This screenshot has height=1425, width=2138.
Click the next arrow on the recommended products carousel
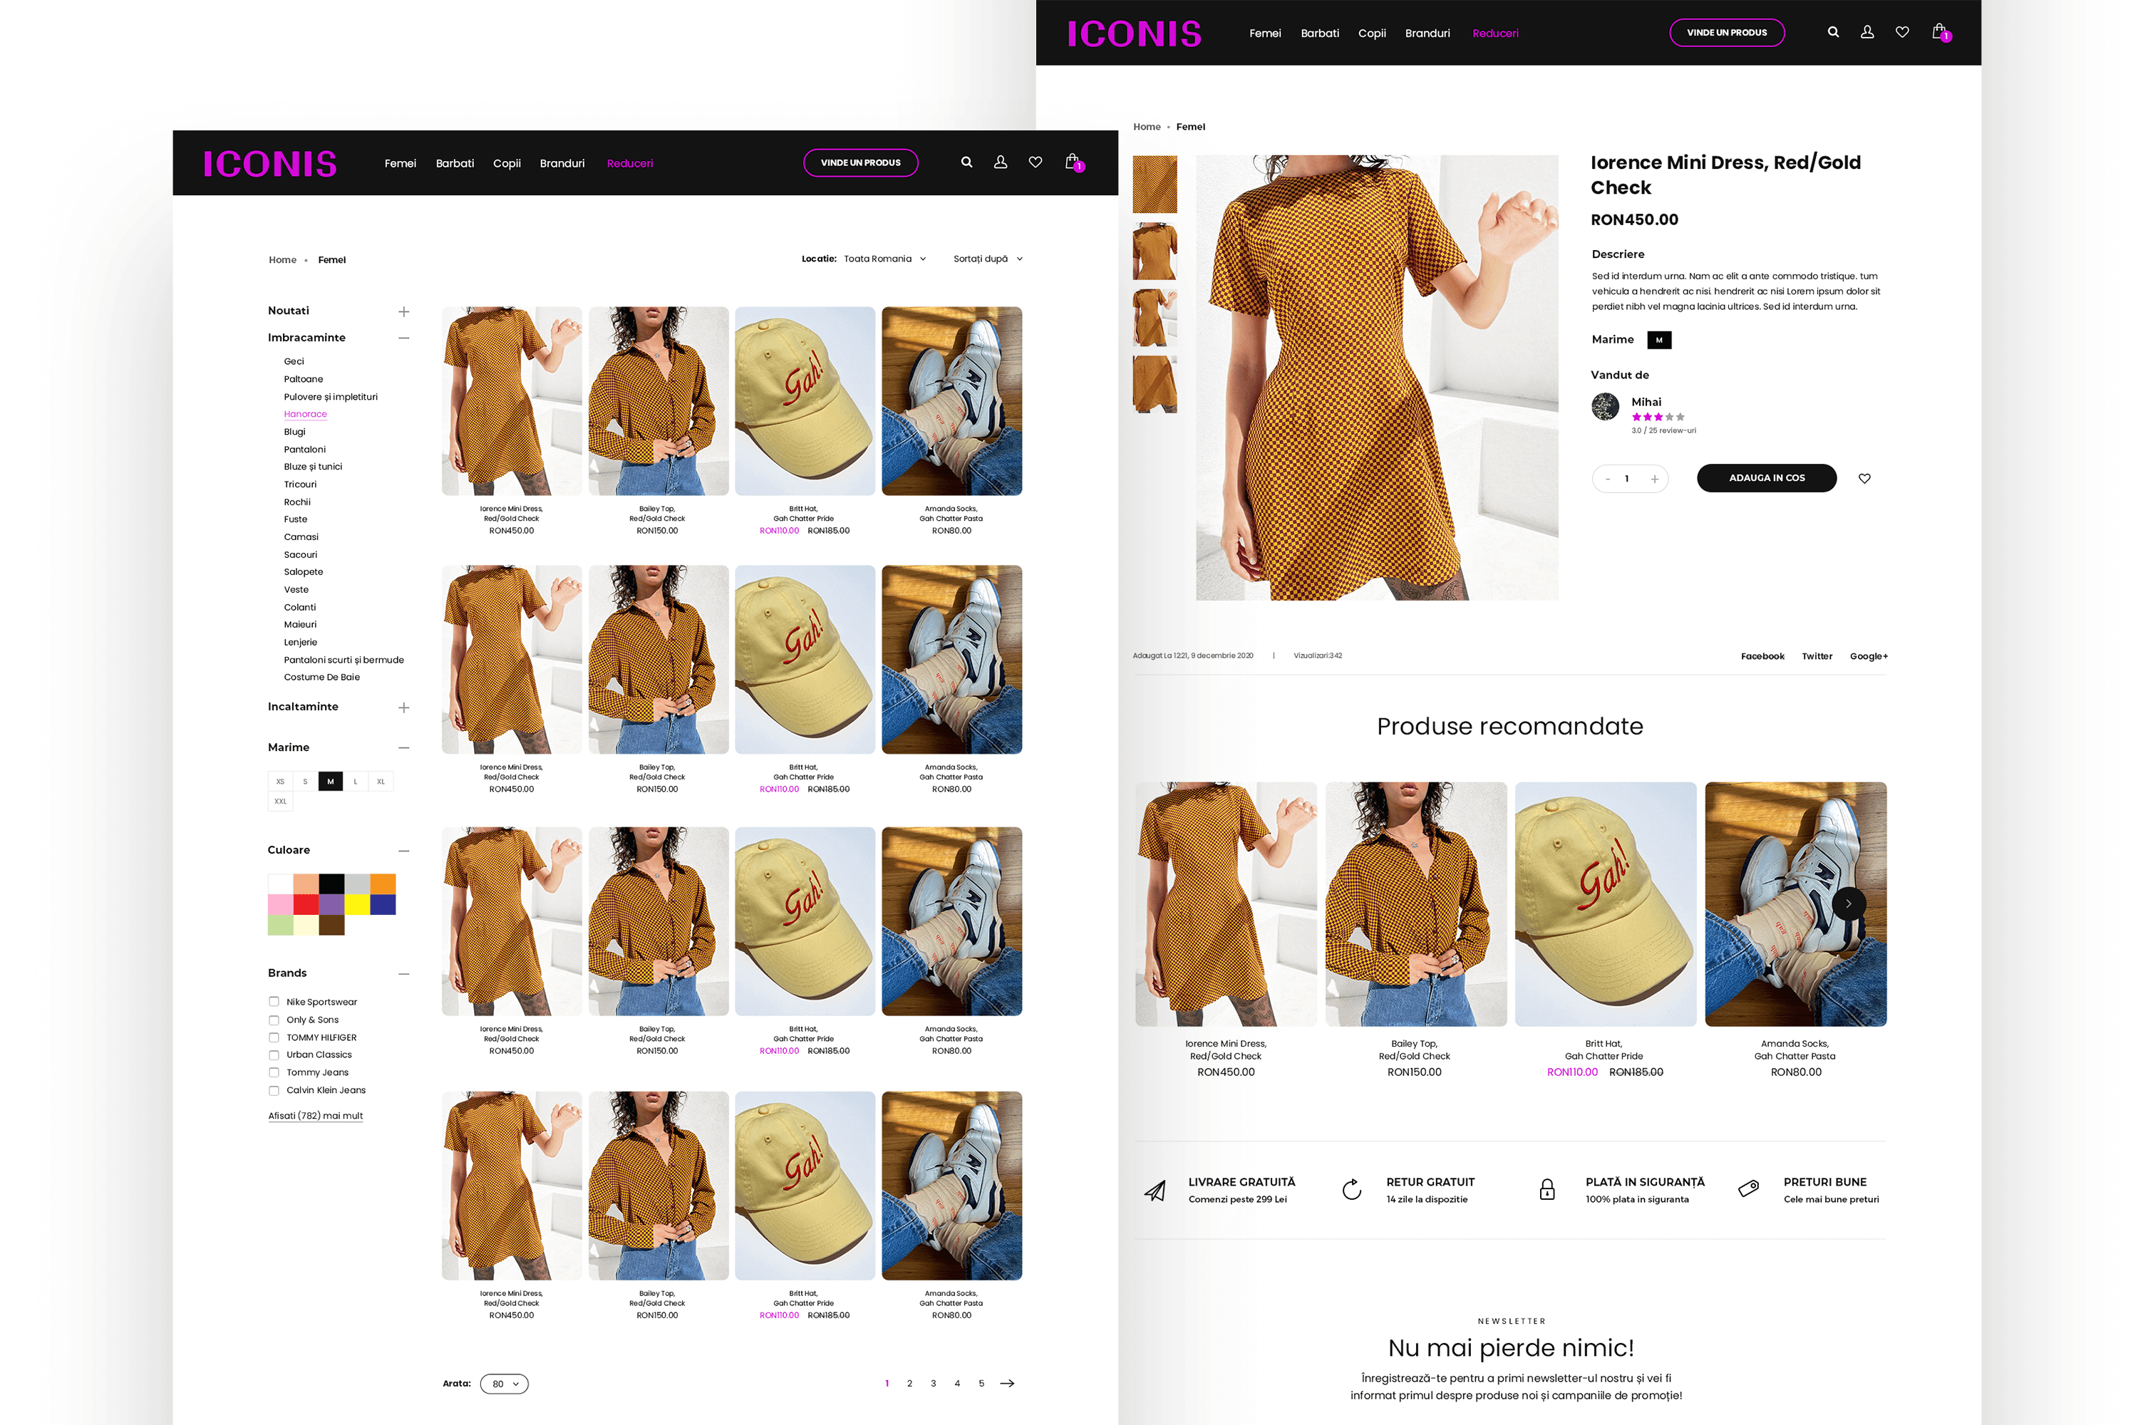pos(1848,903)
